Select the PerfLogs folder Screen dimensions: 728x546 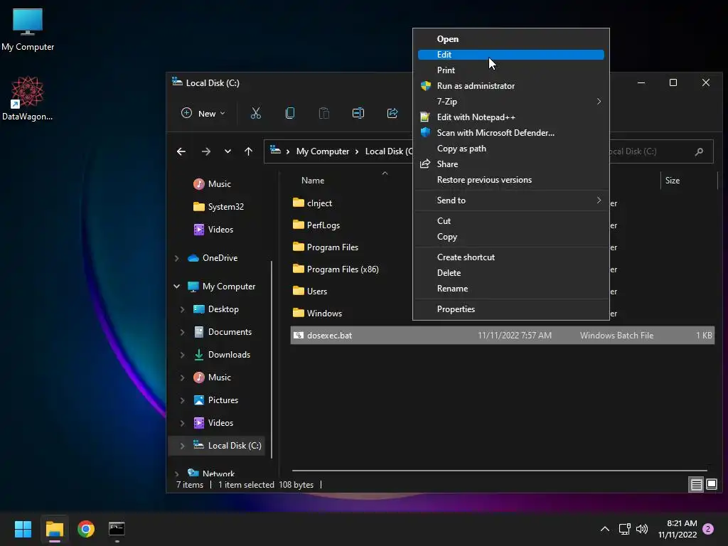click(x=316, y=225)
